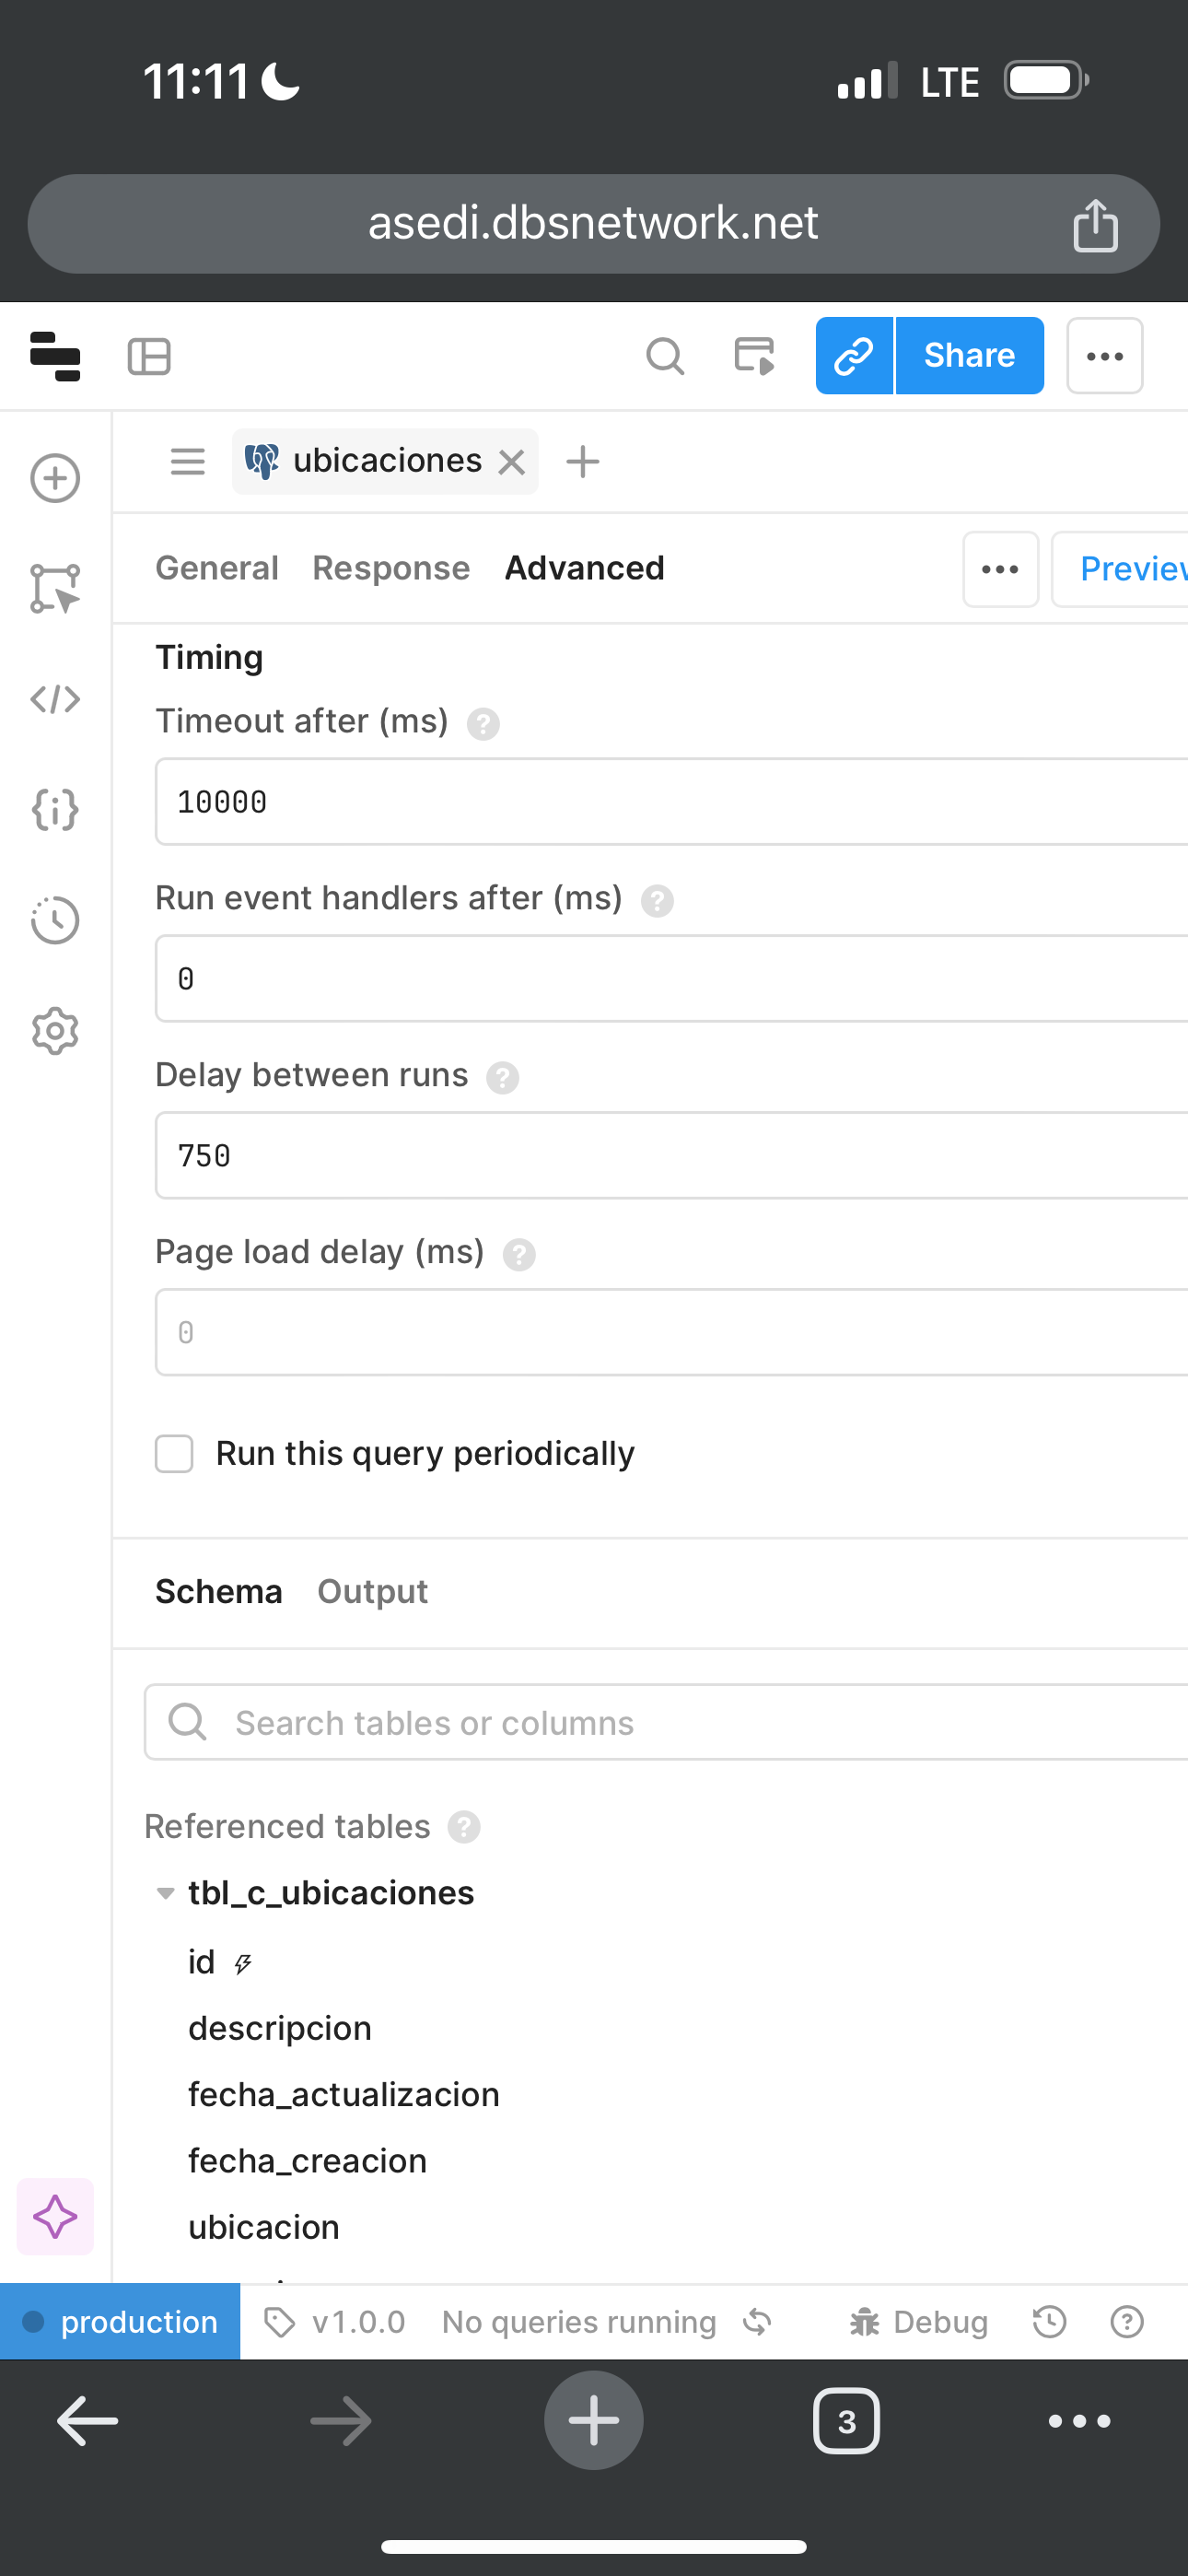This screenshot has height=2576, width=1188.
Task: Close the ubicaciones query tab
Action: click(512, 462)
